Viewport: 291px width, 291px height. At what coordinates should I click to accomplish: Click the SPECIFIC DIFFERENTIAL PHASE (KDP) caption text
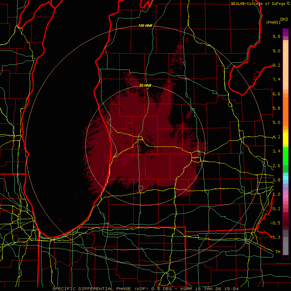click(x=101, y=289)
